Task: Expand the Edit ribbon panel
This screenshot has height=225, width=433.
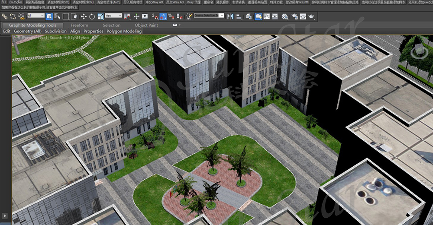Action: point(6,32)
